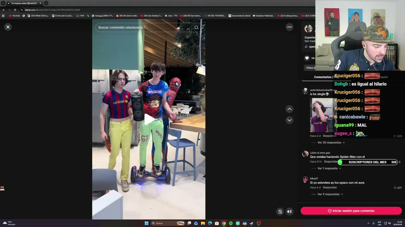Open the tab search dropdown

[x=3, y=3]
